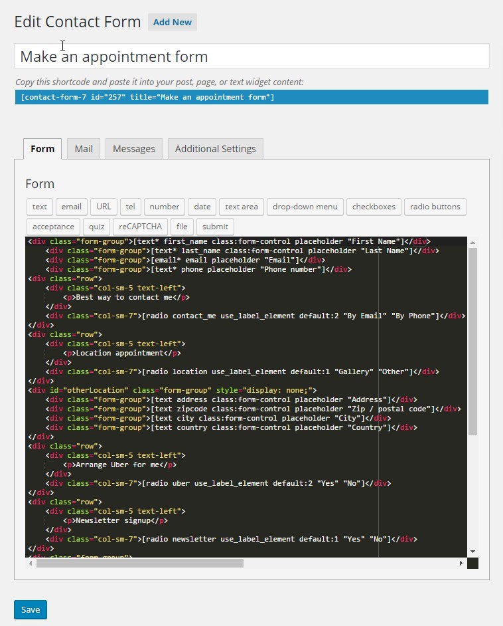Screen dimensions: 503x626
Task: Click the phone placeholder code line
Action: 198,269
